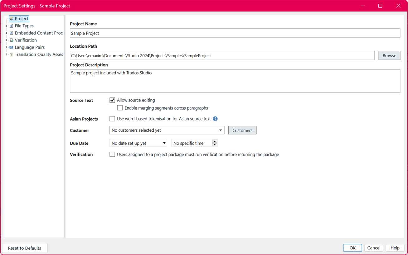Click Reset to Defaults
The image size is (408, 255).
[25, 248]
